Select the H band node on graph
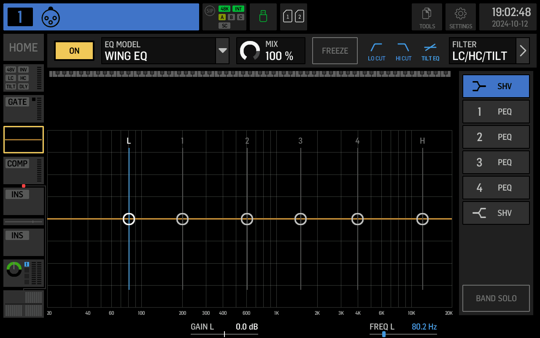The width and height of the screenshot is (540, 338). tap(423, 219)
